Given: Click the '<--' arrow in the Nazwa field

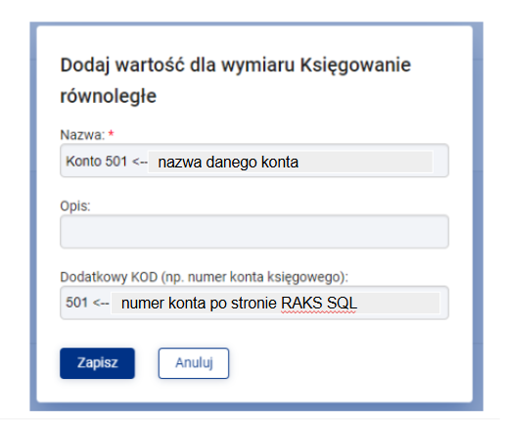Looking at the screenshot, I should pyautogui.click(x=140, y=162).
